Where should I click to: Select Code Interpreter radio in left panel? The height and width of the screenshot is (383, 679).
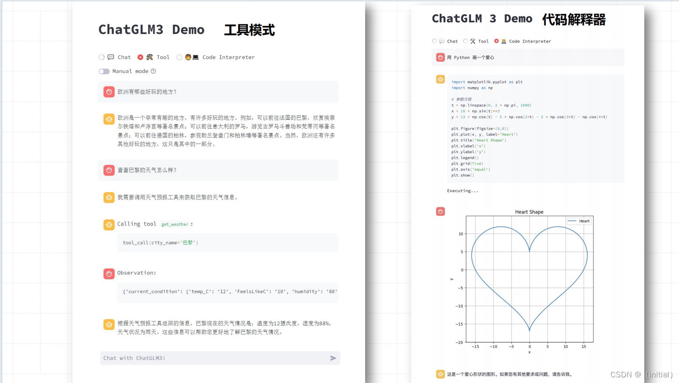point(179,57)
